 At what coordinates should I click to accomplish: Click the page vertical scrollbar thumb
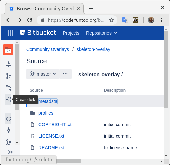[x=166, y=70]
